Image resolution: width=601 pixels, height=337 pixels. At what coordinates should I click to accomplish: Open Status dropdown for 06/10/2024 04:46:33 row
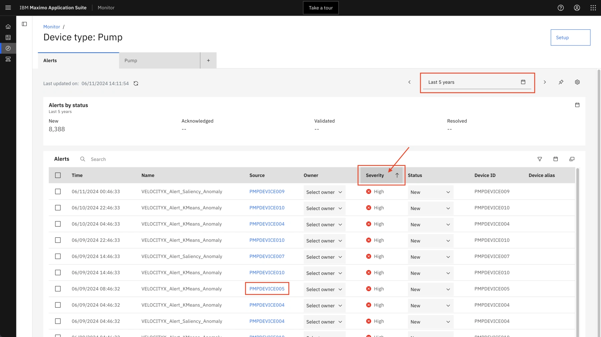click(x=430, y=225)
